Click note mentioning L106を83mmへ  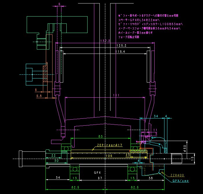coord(151,24)
